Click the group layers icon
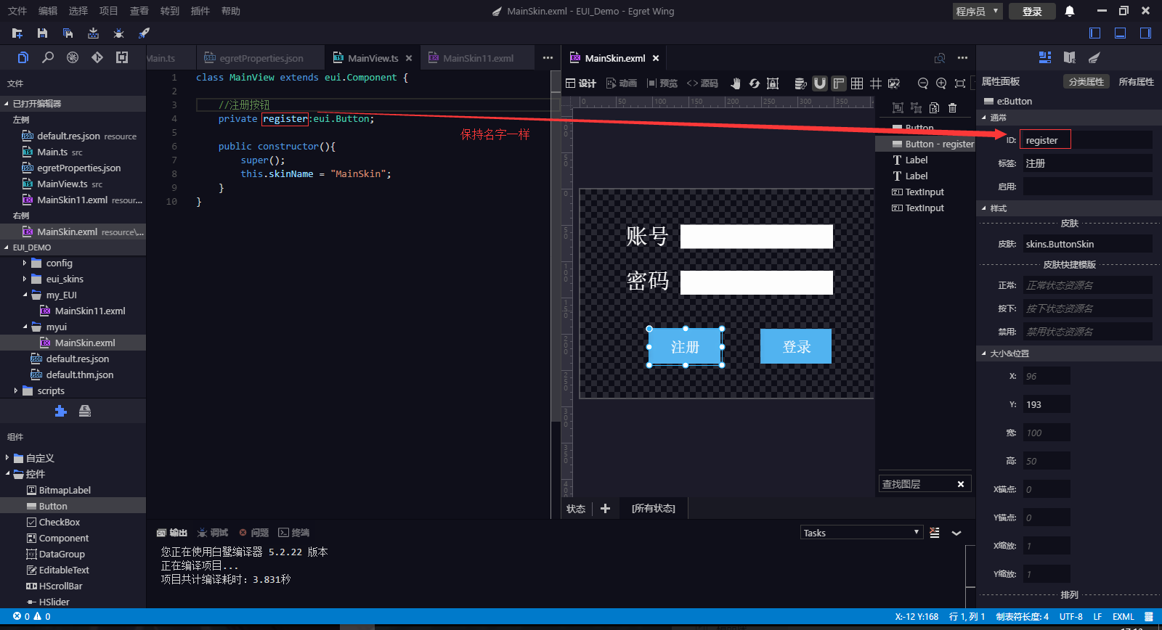Image resolution: width=1162 pixels, height=630 pixels. tap(898, 107)
